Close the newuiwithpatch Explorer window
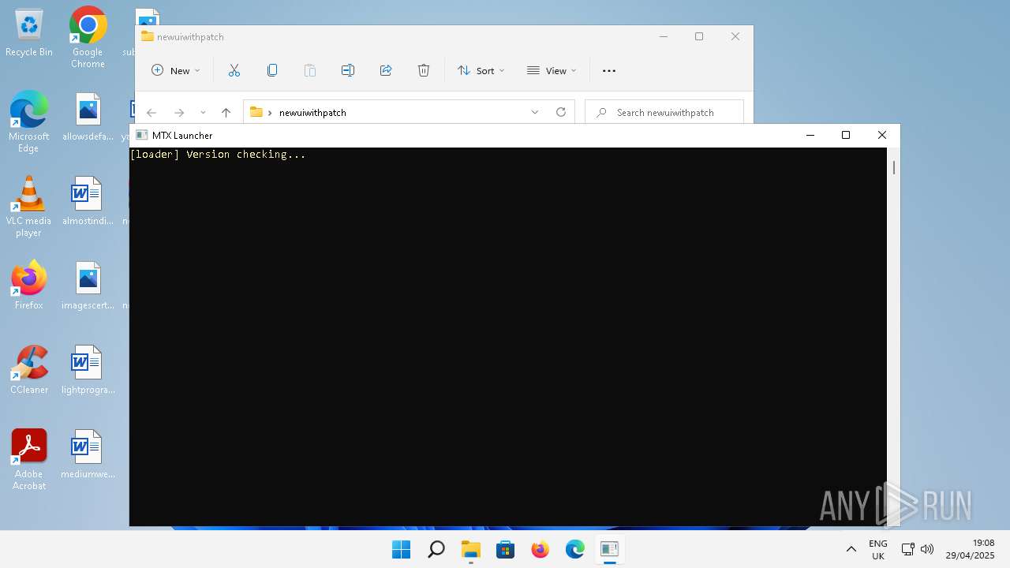1010x568 pixels. point(735,36)
